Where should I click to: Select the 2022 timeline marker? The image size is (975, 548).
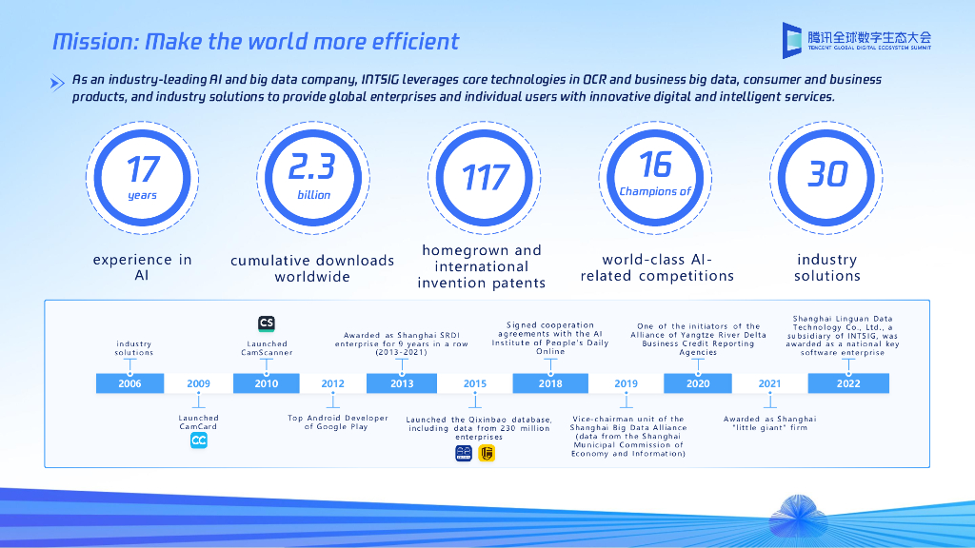click(x=848, y=383)
